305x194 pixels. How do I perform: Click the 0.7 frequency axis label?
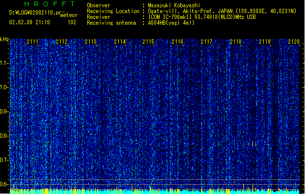click(4, 160)
